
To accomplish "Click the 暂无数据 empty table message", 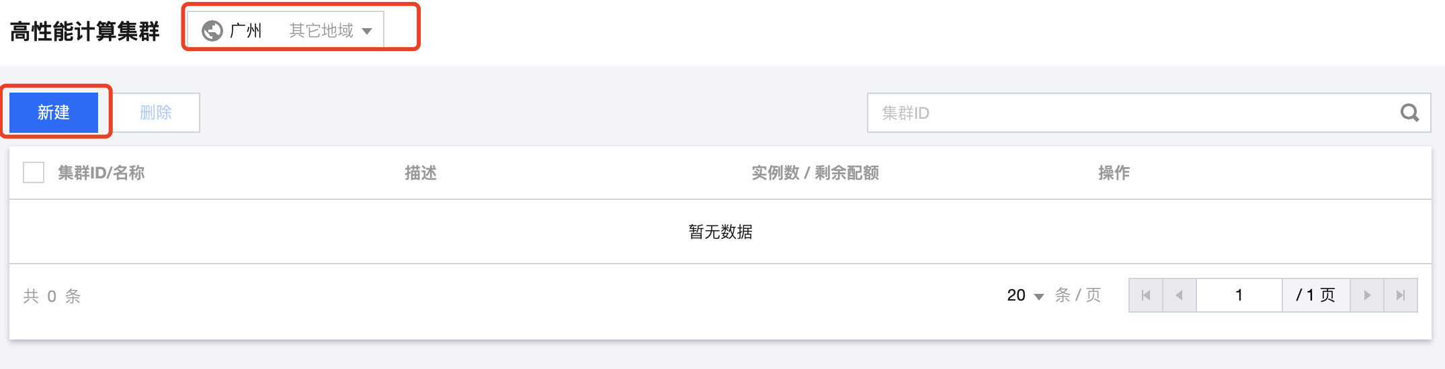I will [x=720, y=232].
